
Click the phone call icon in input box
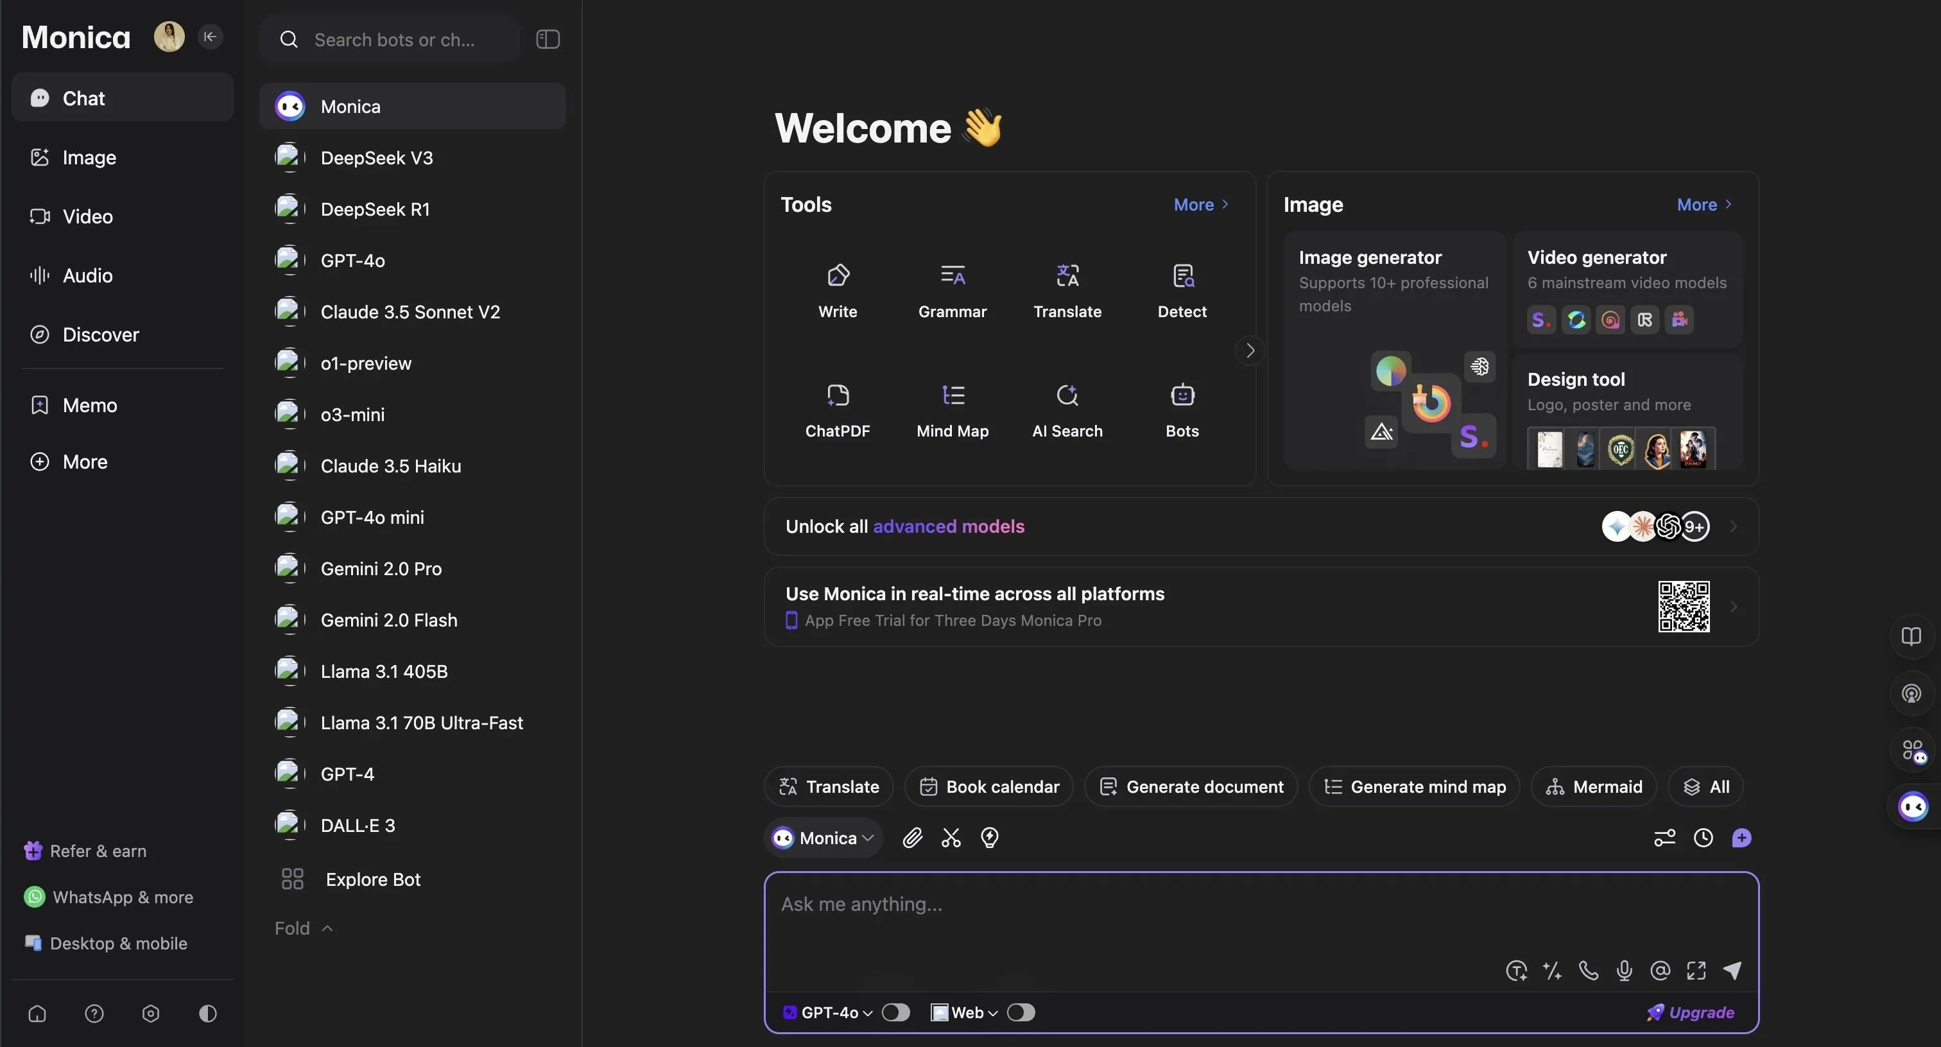point(1589,971)
